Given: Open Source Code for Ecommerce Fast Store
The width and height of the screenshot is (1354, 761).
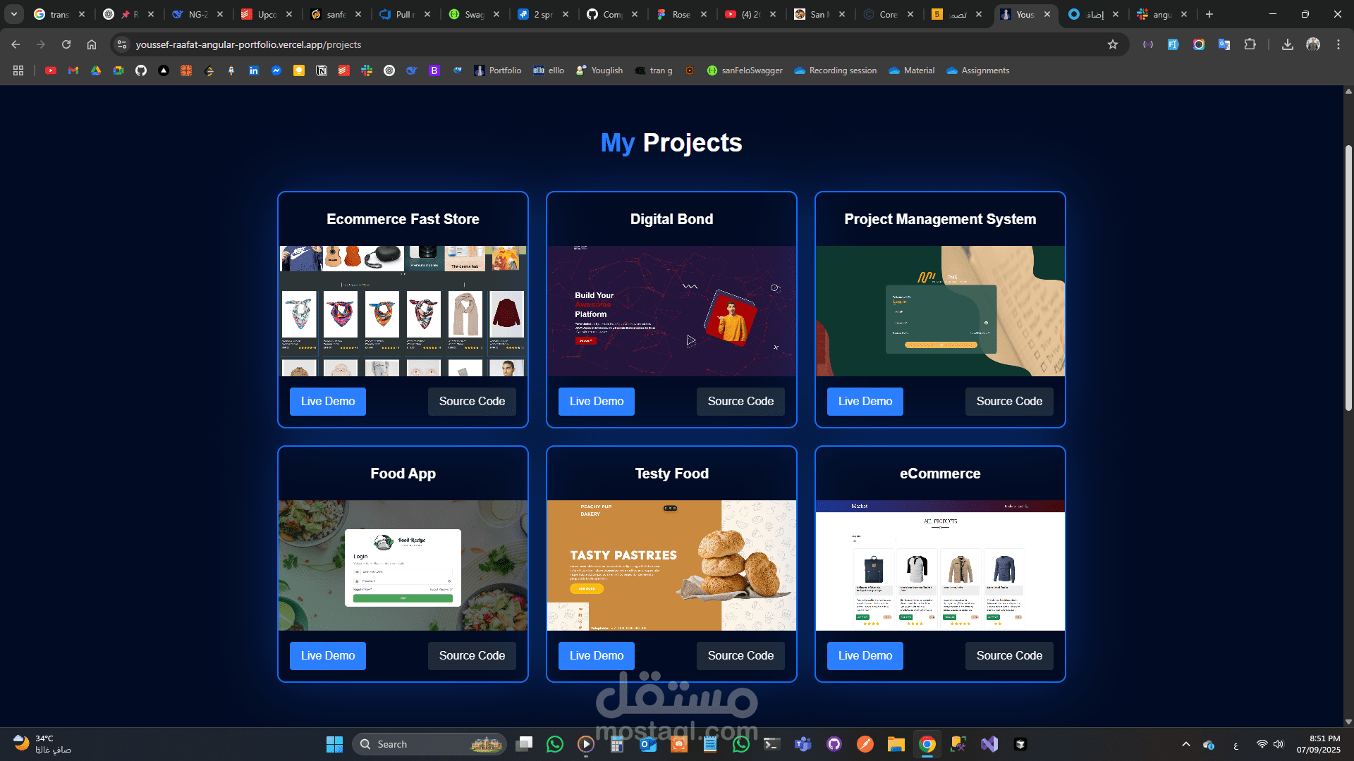Looking at the screenshot, I should 472,401.
